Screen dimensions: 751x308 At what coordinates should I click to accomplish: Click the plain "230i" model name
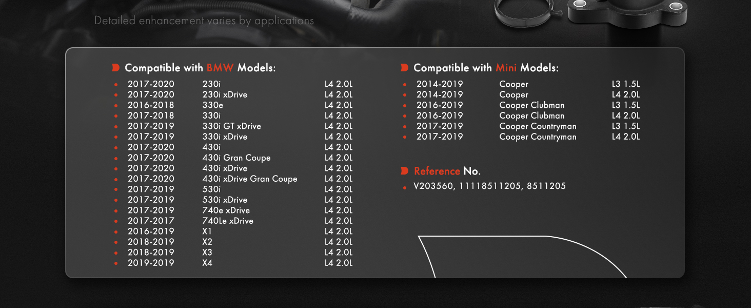212,84
